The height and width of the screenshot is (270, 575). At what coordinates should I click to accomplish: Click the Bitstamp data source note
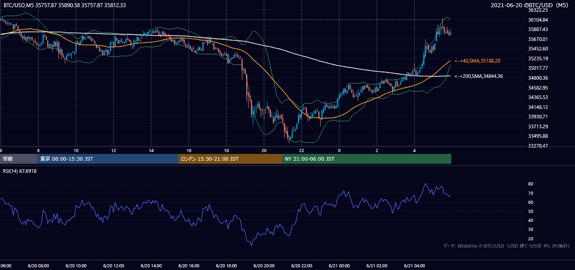(507, 246)
